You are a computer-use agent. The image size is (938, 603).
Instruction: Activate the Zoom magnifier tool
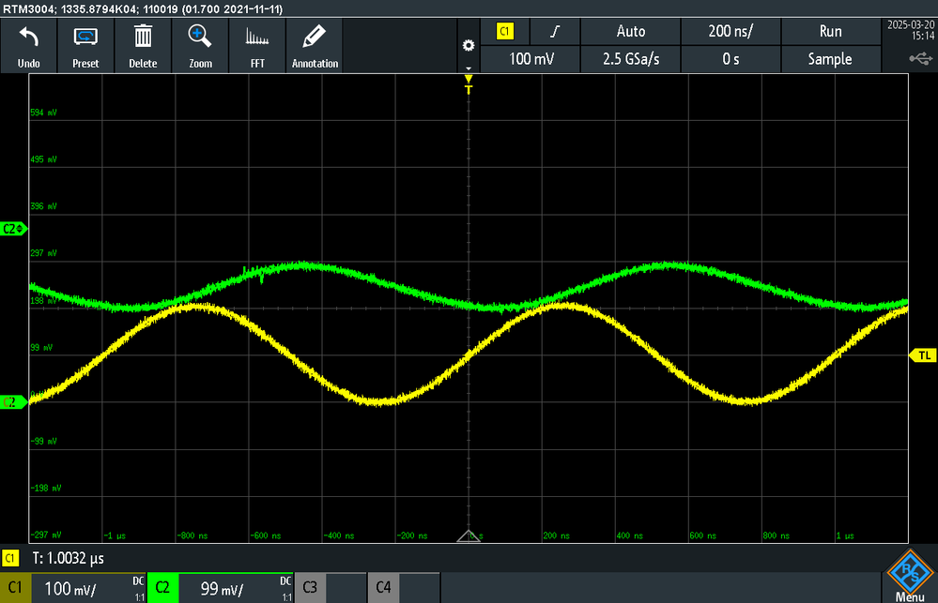[x=200, y=46]
